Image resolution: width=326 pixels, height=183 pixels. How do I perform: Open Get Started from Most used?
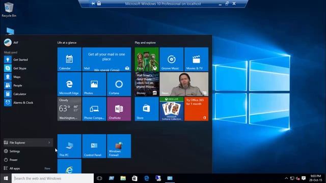click(16, 60)
